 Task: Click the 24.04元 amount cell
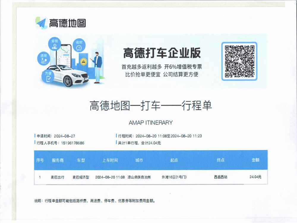pos(255,177)
